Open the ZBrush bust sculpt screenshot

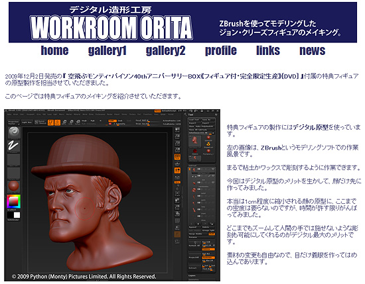coord(112,195)
